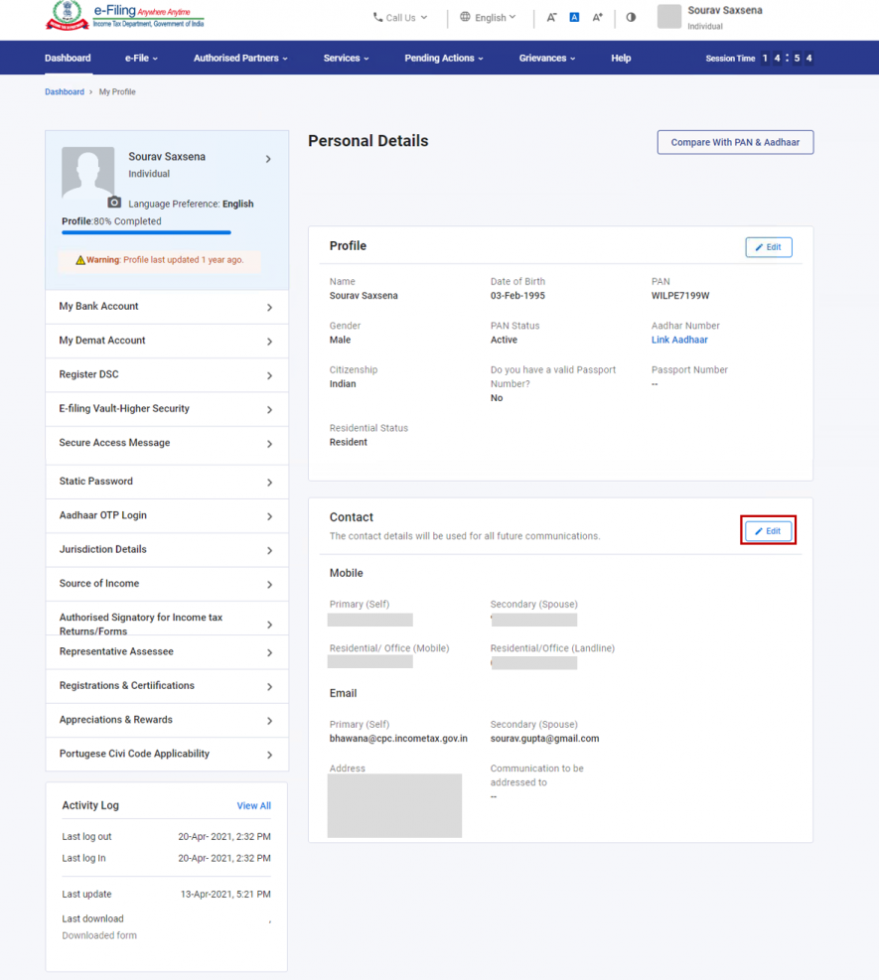Edit the Profile section

pyautogui.click(x=768, y=247)
